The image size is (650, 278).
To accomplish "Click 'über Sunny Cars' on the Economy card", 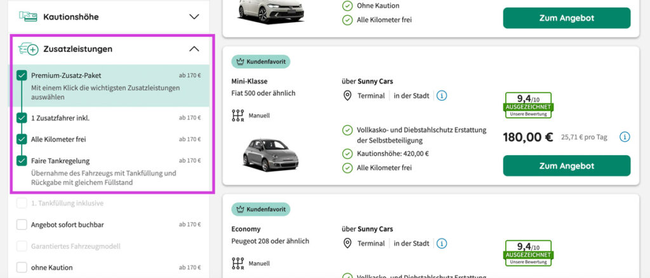I will (x=368, y=229).
